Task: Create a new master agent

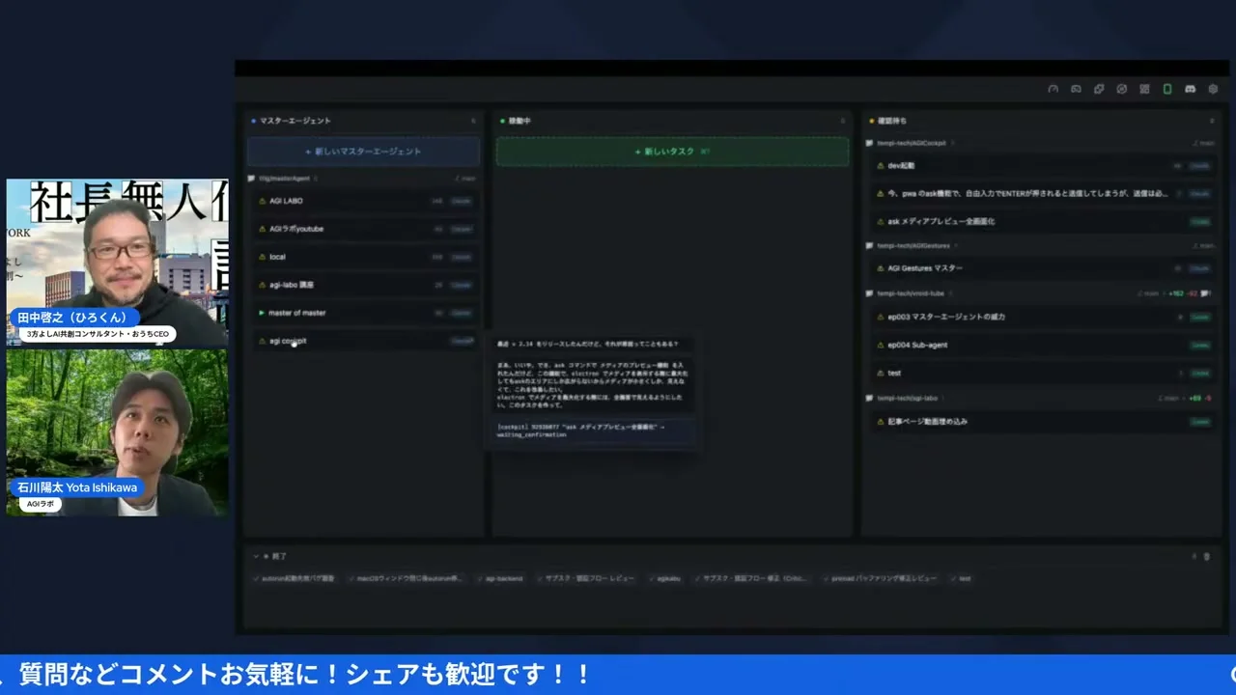Action: click(x=363, y=152)
